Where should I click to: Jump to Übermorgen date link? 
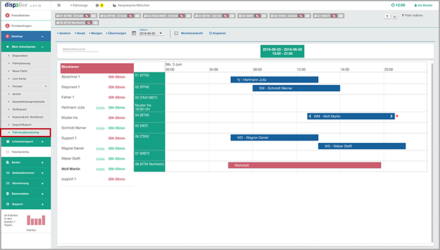pos(116,33)
